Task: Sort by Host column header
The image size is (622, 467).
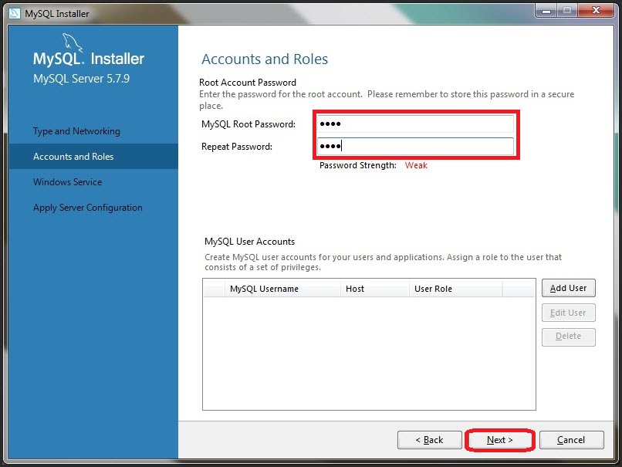Action: click(375, 289)
